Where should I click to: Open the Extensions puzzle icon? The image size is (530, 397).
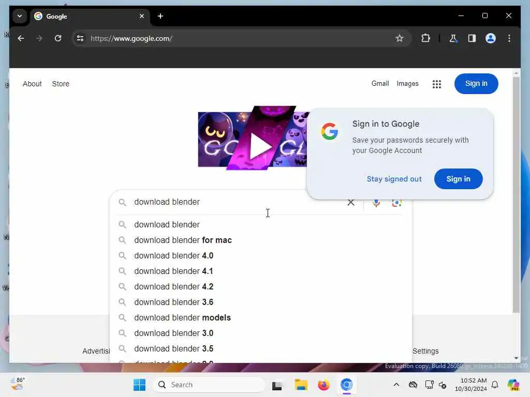[x=425, y=38]
